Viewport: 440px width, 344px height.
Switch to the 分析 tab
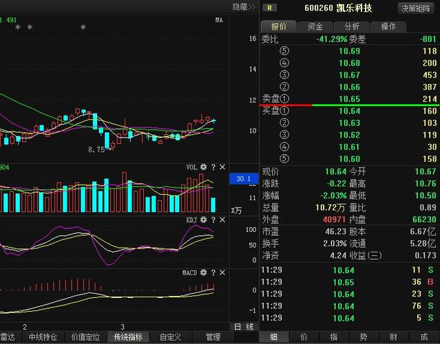[352, 27]
